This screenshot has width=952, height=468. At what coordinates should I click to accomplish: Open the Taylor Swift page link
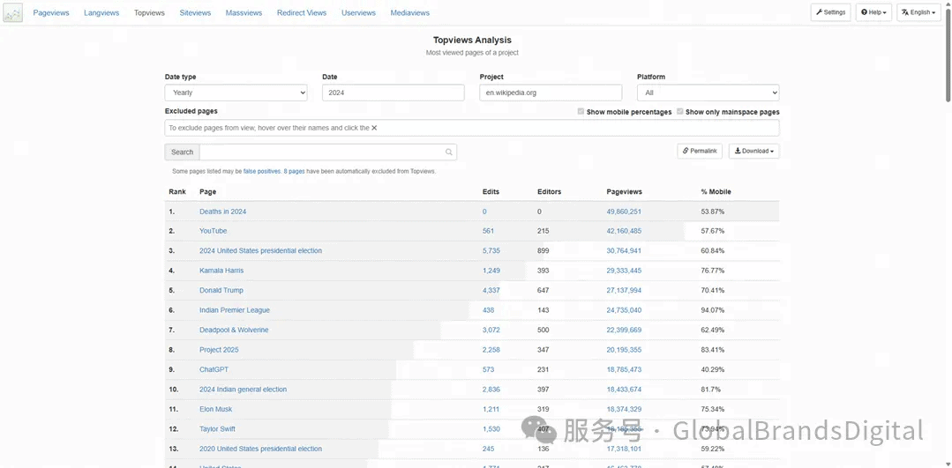(217, 429)
